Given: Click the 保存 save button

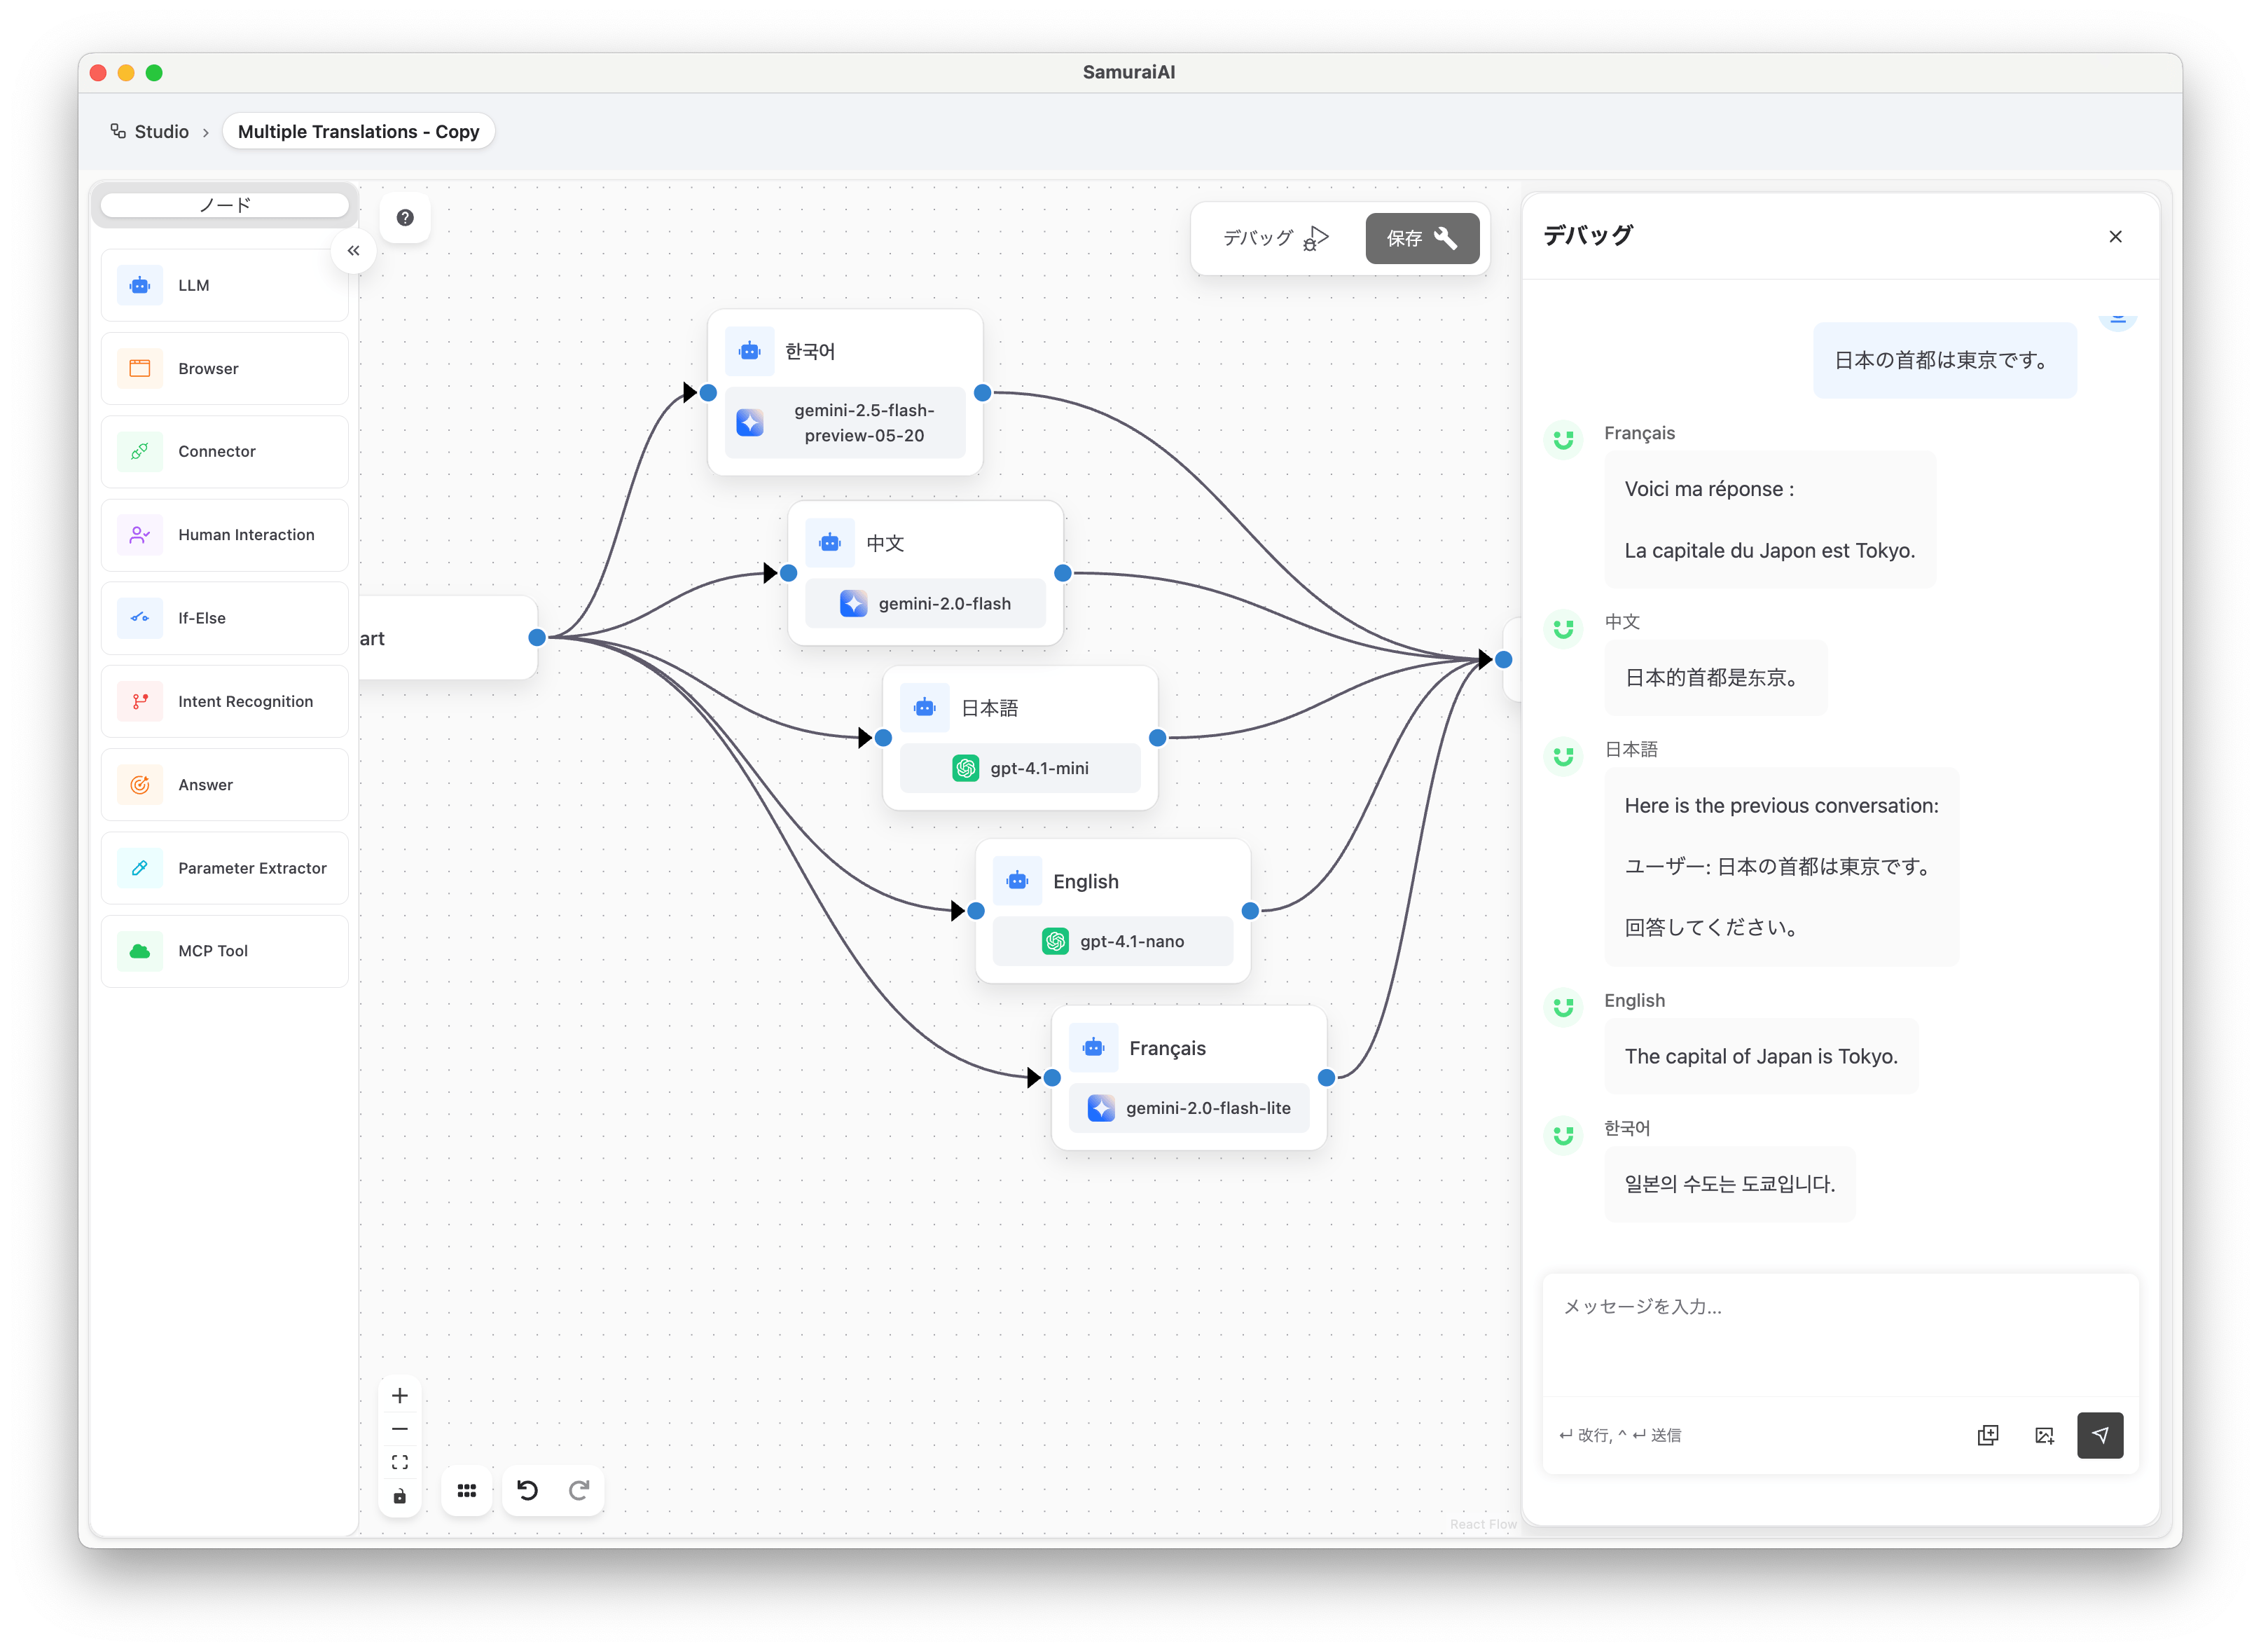Looking at the screenshot, I should 1421,238.
